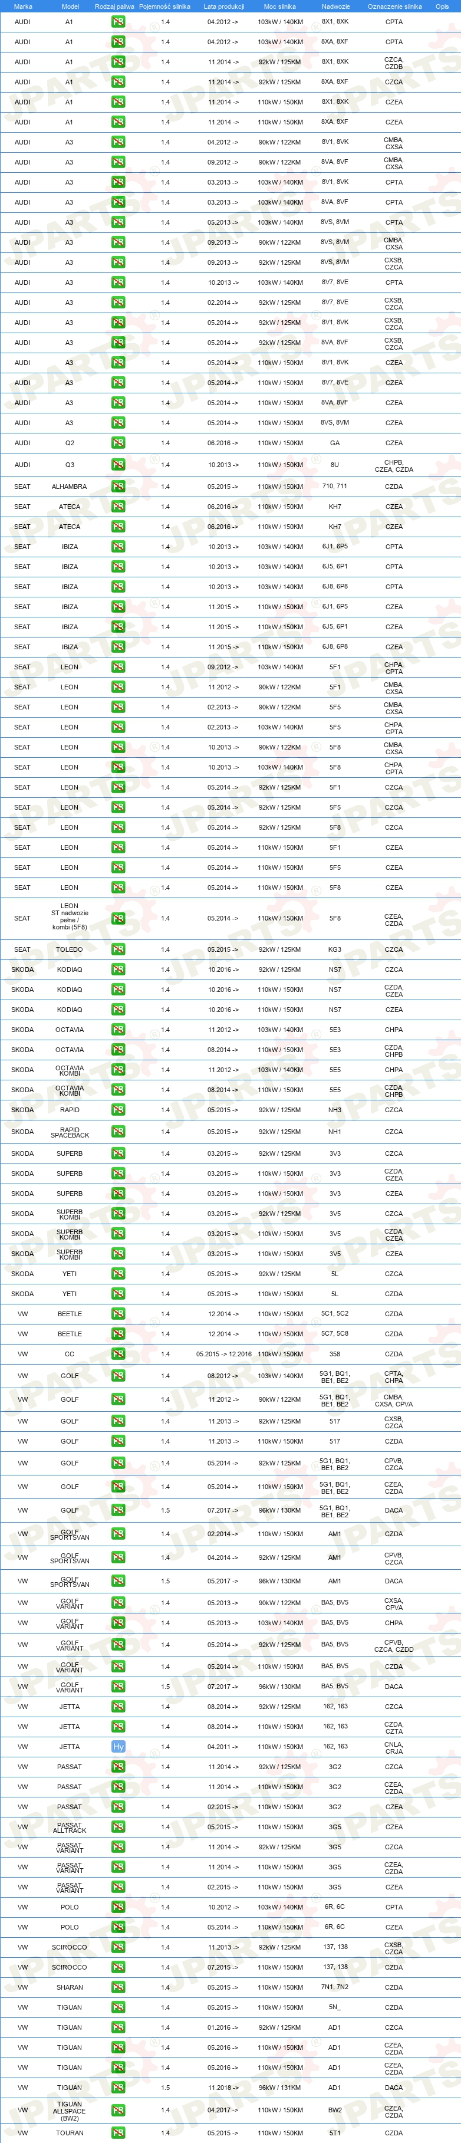The image size is (461, 2143).
Task: Click the fuel icon in the SEAT TOLEDO row
Action: click(118, 949)
